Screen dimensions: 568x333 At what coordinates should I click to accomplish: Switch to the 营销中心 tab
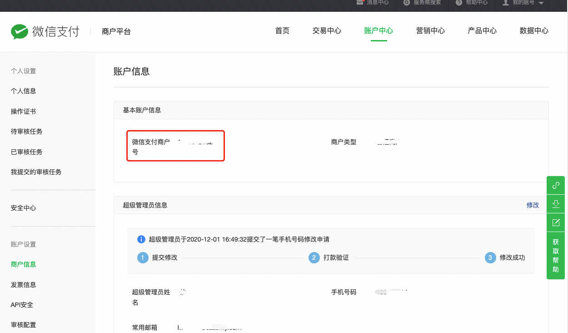[x=430, y=31]
